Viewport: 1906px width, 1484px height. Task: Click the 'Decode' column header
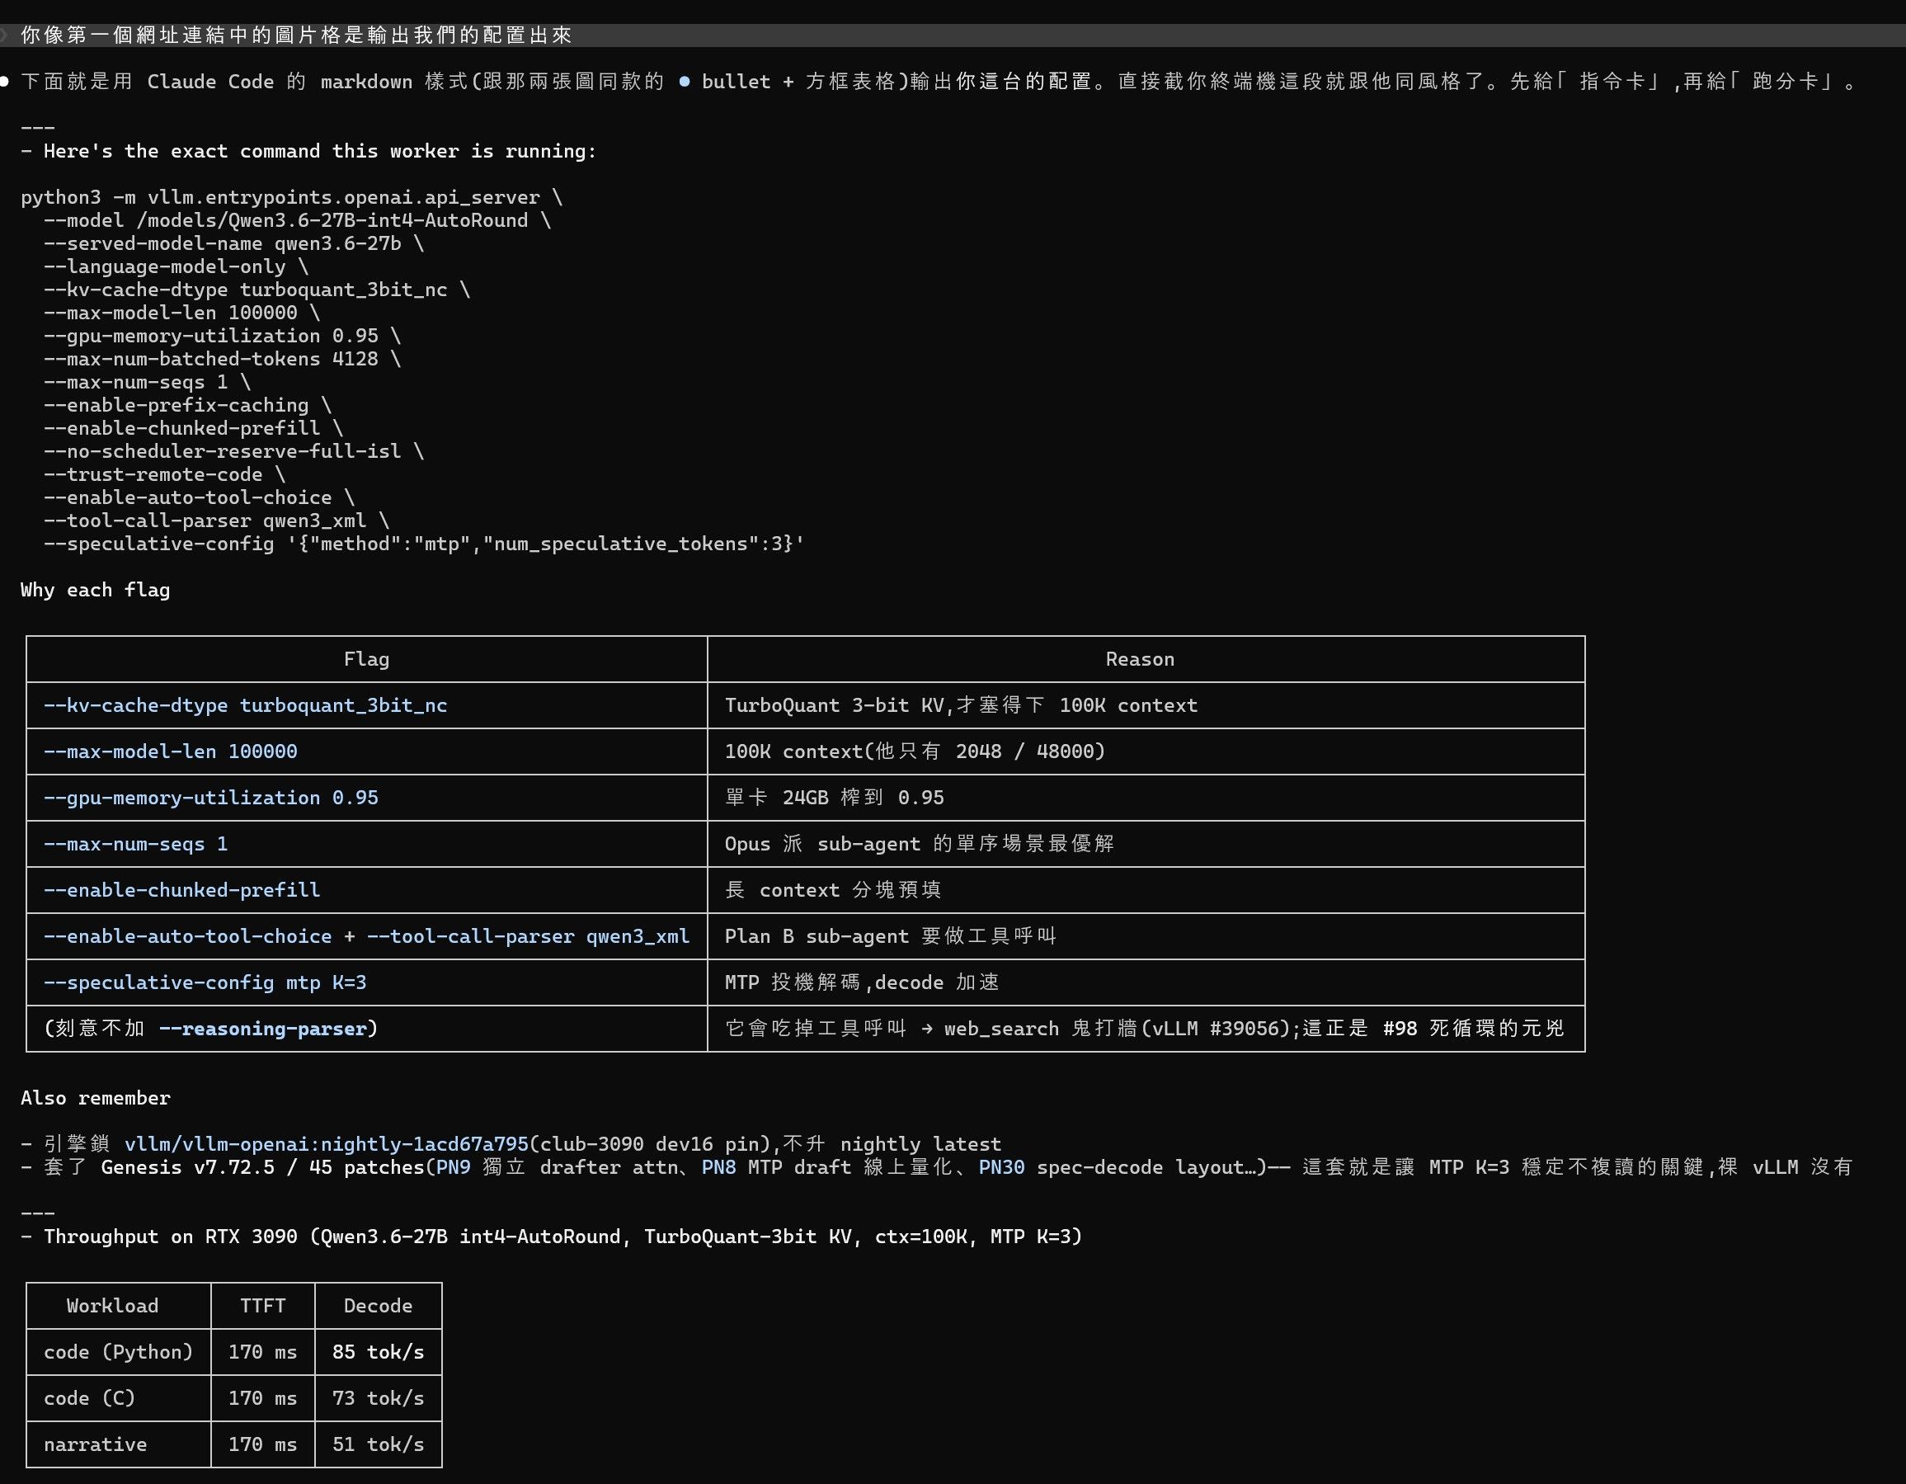[x=378, y=1306]
